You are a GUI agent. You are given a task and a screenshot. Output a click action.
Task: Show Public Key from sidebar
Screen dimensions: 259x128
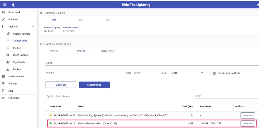click(x=14, y=98)
